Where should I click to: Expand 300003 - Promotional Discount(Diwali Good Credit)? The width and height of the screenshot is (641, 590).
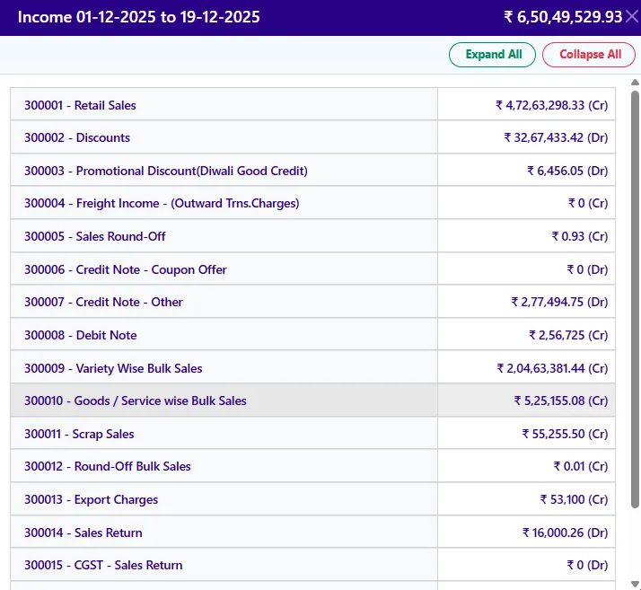(312, 171)
